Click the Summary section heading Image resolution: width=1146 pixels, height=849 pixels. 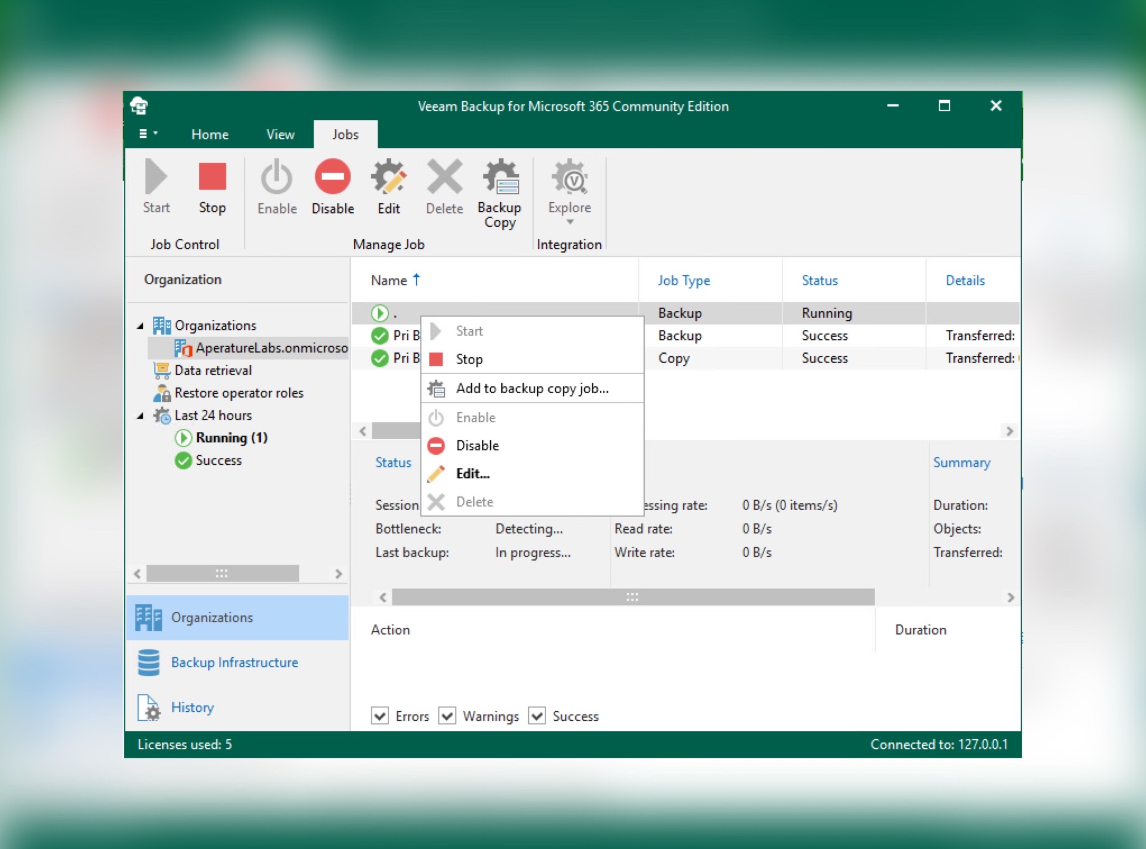coord(961,463)
